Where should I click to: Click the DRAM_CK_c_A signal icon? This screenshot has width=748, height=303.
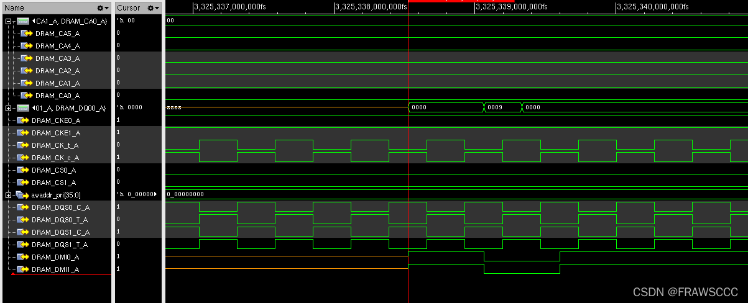point(23,158)
